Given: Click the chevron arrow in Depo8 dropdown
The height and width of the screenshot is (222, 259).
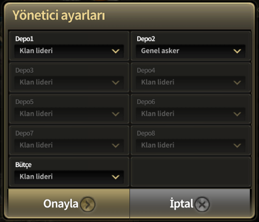Looking at the screenshot, I should tap(237, 146).
